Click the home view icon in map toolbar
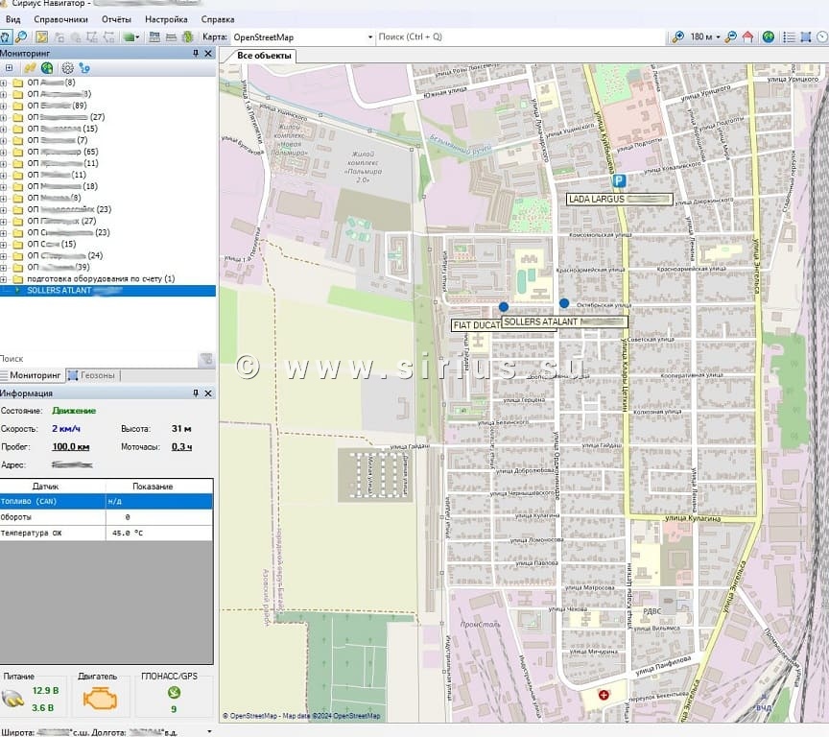The width and height of the screenshot is (829, 737). 747,36
